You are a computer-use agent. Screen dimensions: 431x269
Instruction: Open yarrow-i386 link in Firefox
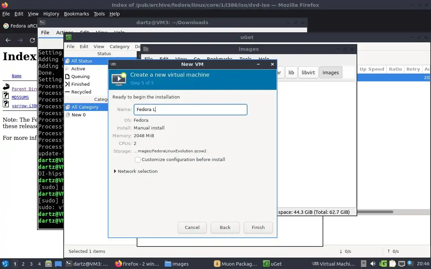(x=25, y=106)
